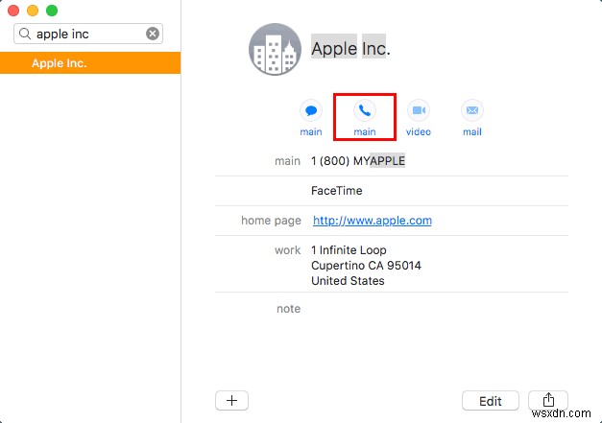The height and width of the screenshot is (423, 602).
Task: Click the message icon labeled main
Action: (311, 111)
